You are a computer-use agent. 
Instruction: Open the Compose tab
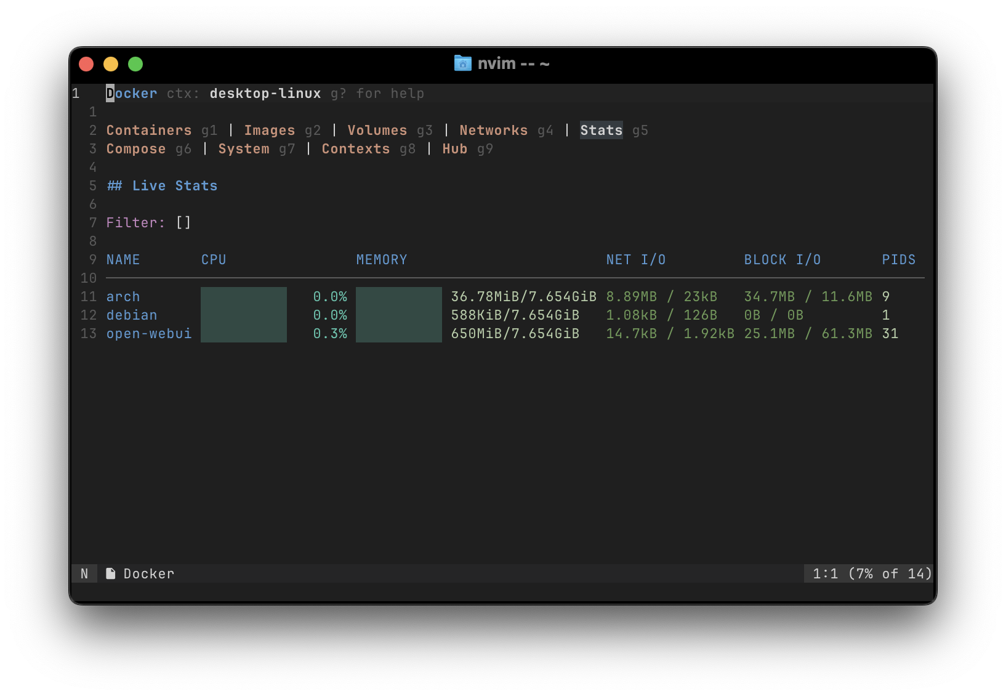tap(136, 149)
